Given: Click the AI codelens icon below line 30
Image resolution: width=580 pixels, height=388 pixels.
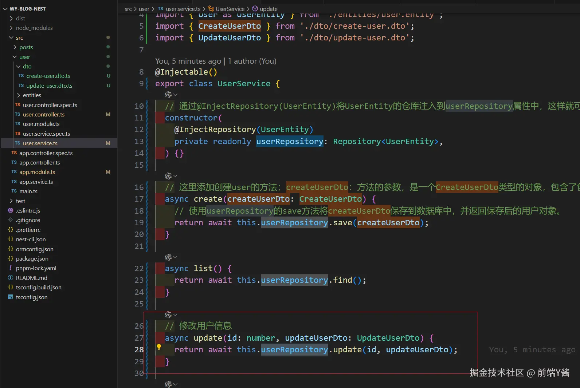Looking at the screenshot, I should (168, 384).
